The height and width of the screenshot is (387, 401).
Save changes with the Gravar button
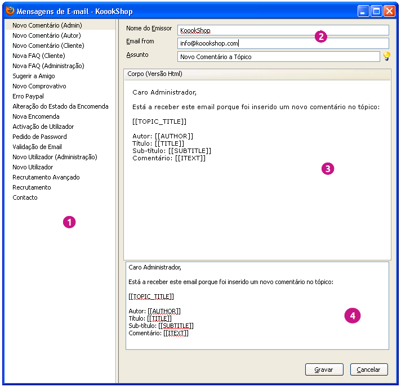point(324,370)
